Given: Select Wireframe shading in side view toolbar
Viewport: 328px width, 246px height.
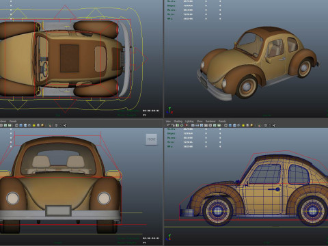Looking at the screenshot, I should [x=225, y=126].
